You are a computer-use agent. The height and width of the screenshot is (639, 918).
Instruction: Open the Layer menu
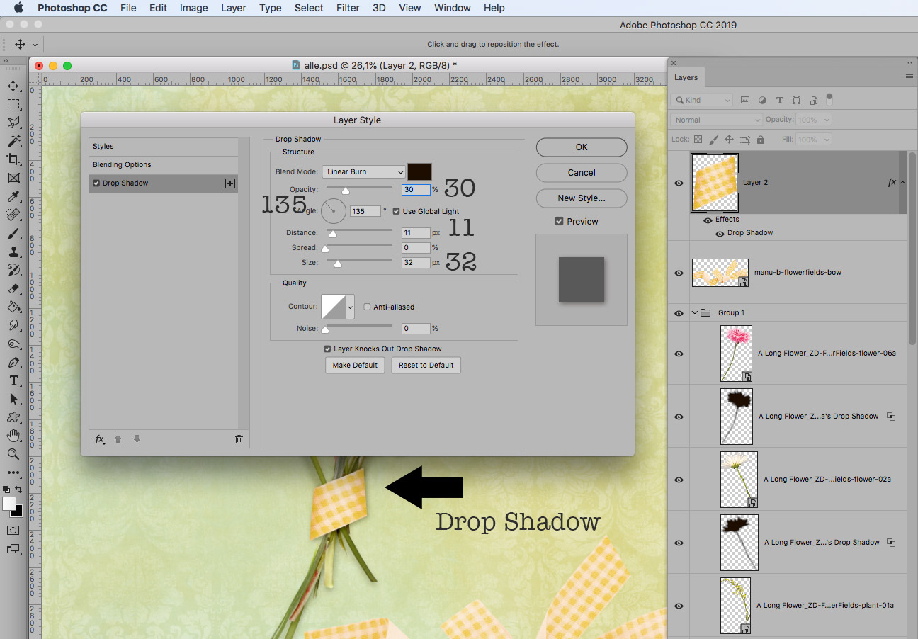coord(233,8)
